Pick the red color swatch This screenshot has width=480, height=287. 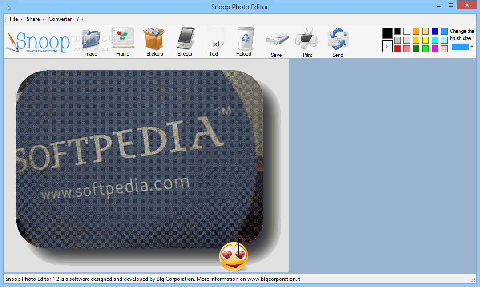397,48
